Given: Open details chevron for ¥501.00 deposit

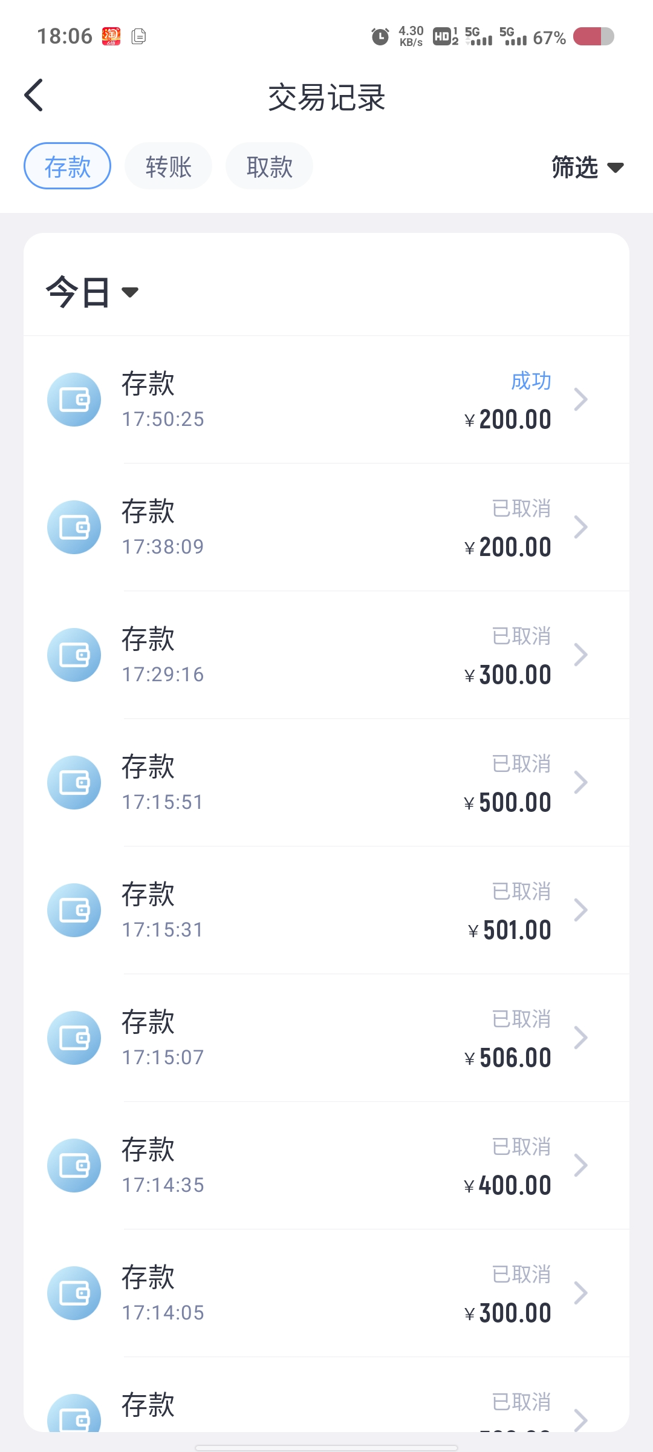Looking at the screenshot, I should point(580,911).
